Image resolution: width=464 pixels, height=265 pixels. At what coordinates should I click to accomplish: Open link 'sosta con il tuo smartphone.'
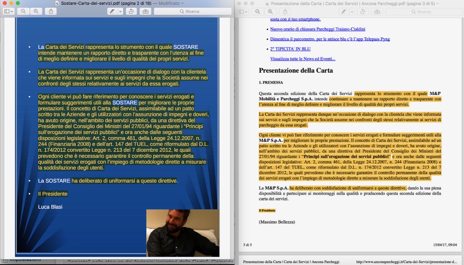point(295,19)
